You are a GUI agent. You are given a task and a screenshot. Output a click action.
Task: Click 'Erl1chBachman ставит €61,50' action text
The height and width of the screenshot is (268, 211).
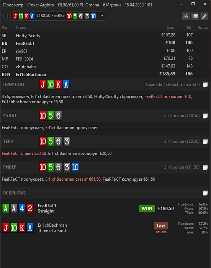pyautogui.click(x=73, y=179)
